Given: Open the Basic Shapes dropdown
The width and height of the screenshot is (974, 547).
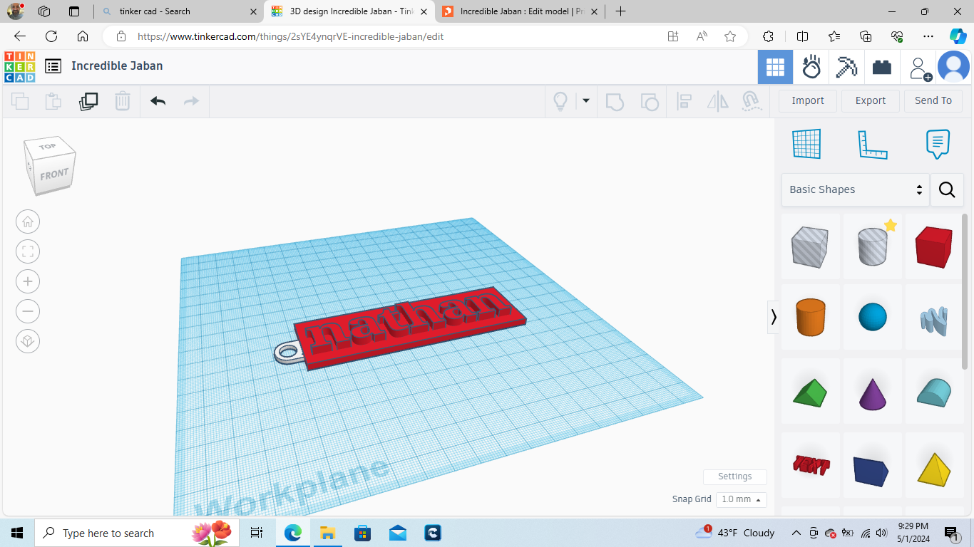Looking at the screenshot, I should [855, 189].
